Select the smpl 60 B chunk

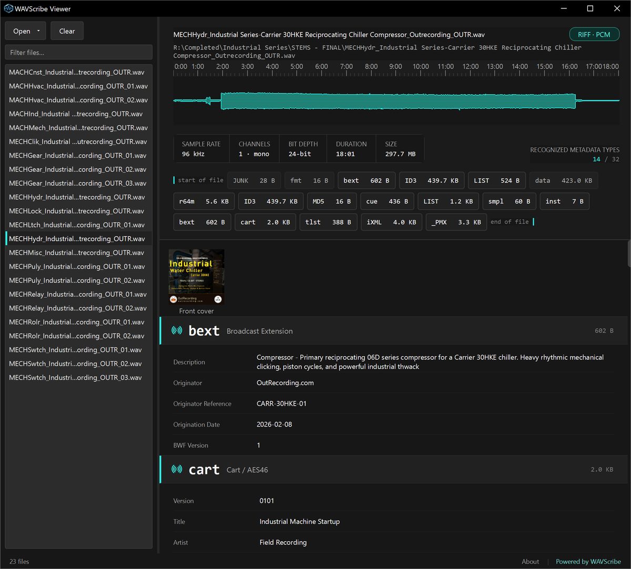pyautogui.click(x=509, y=201)
